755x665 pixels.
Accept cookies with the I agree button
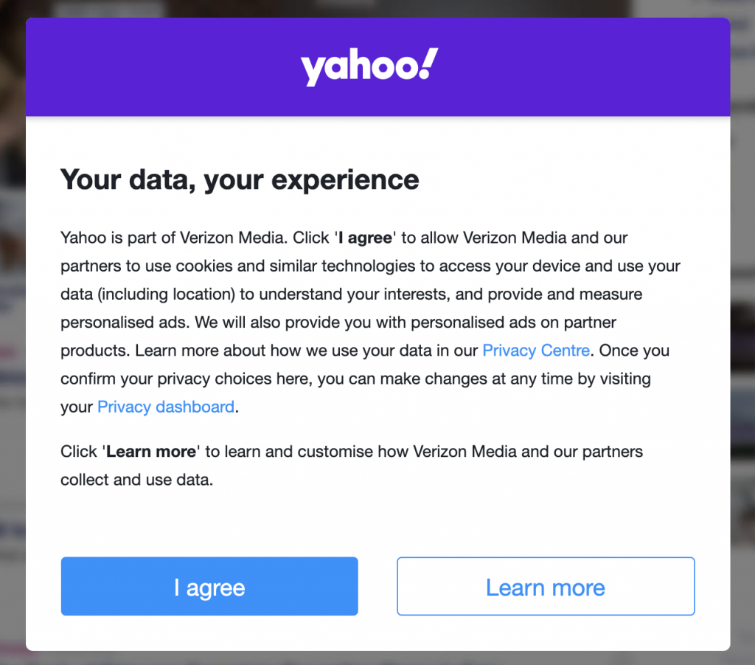209,586
